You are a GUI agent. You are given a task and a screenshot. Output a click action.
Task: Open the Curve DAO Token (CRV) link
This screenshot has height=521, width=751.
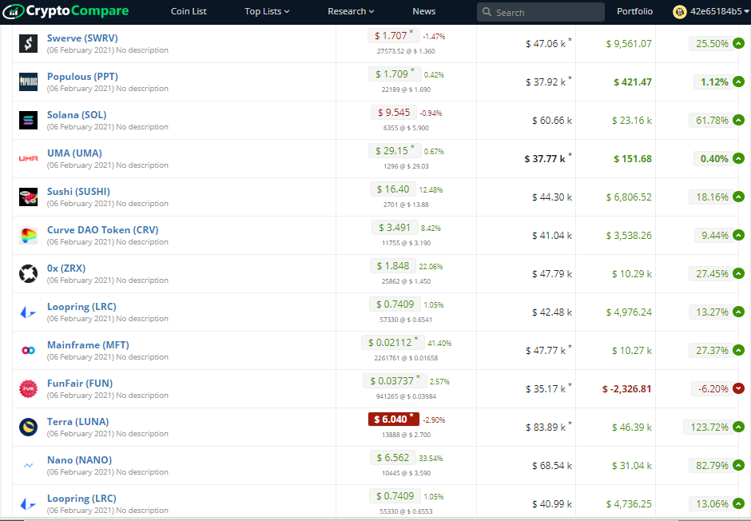(x=102, y=229)
